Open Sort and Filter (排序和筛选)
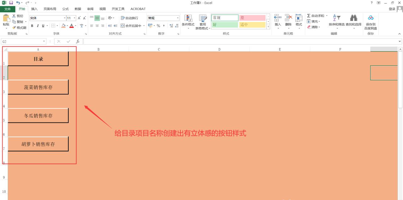The image size is (403, 200). [337, 22]
